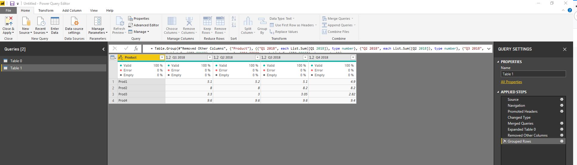577x165 pixels.
Task: Open the table menu icon at grid corner
Action: pos(113,57)
